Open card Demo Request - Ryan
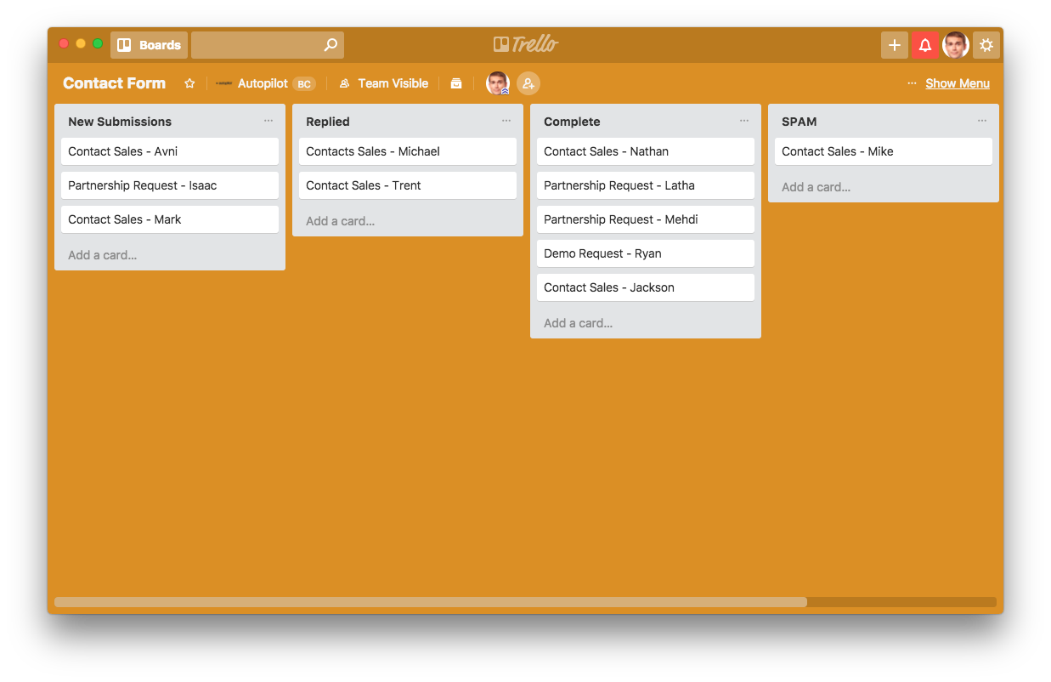Screen dimensions: 1051x682 coord(646,253)
